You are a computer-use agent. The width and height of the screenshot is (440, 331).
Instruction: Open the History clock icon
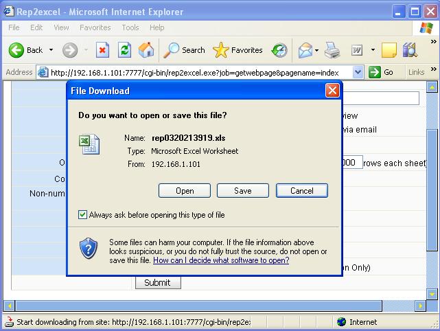[x=279, y=50]
